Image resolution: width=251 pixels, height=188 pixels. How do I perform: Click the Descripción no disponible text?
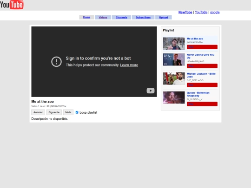click(50, 119)
